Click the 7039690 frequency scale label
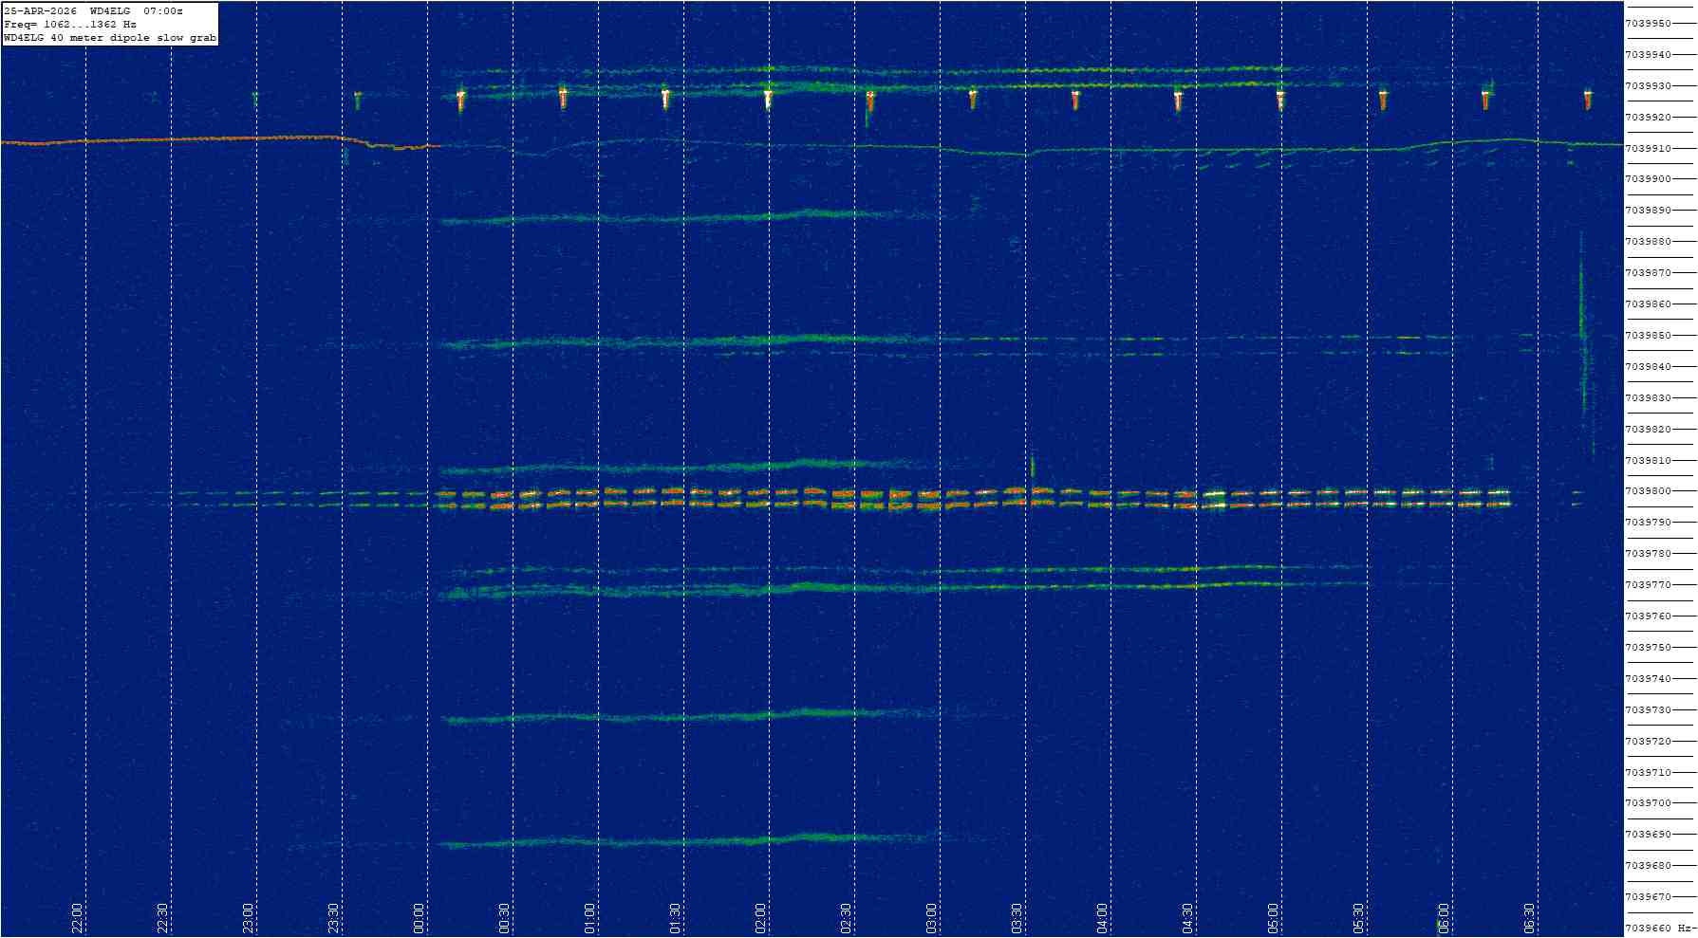 [x=1649, y=835]
